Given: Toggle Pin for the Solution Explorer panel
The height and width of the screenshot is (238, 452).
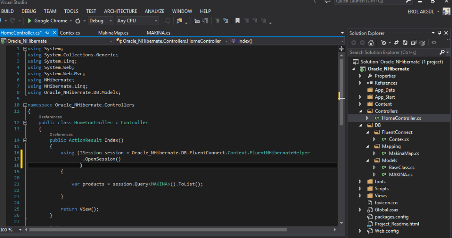Looking at the screenshot, I should coord(440,33).
